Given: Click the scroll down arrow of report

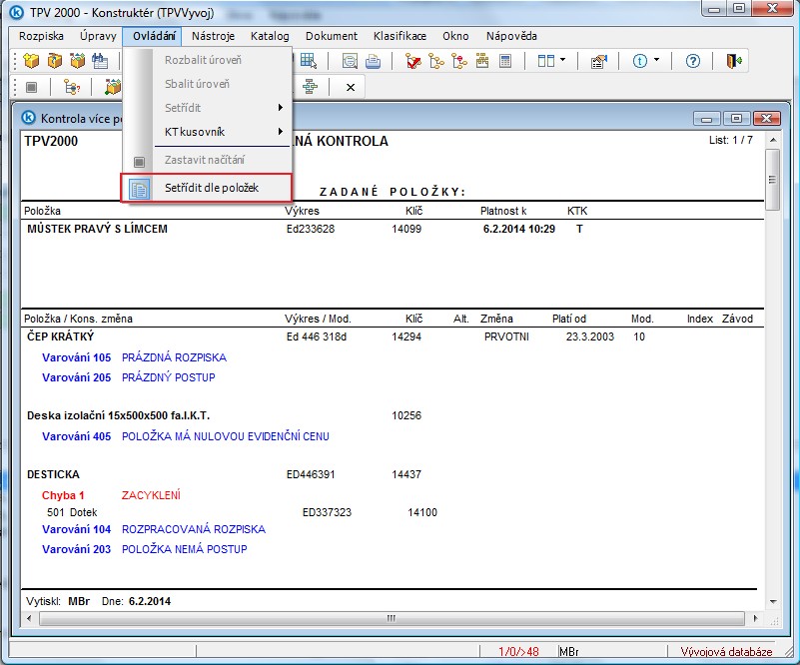Looking at the screenshot, I should [x=772, y=602].
